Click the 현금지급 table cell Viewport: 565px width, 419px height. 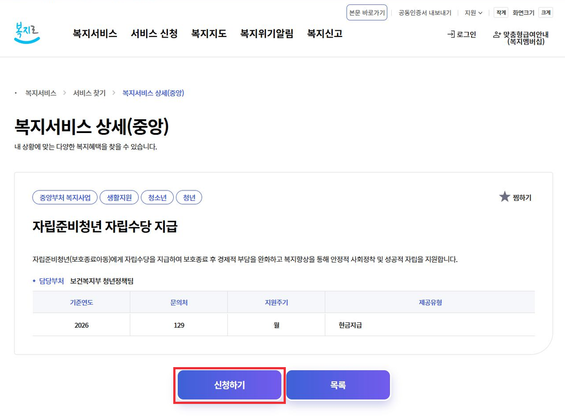(x=430, y=325)
